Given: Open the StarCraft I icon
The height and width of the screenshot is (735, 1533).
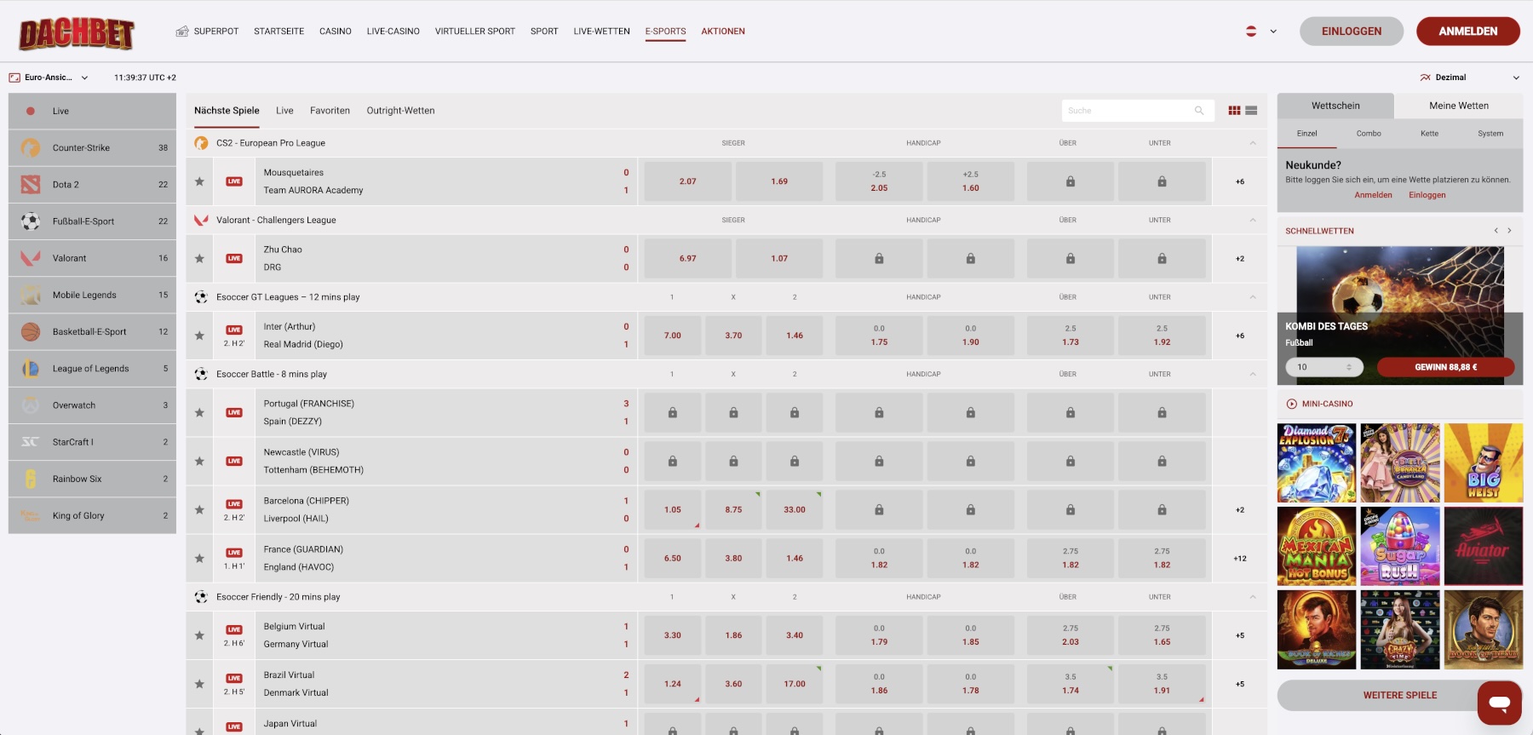Looking at the screenshot, I should 31,442.
